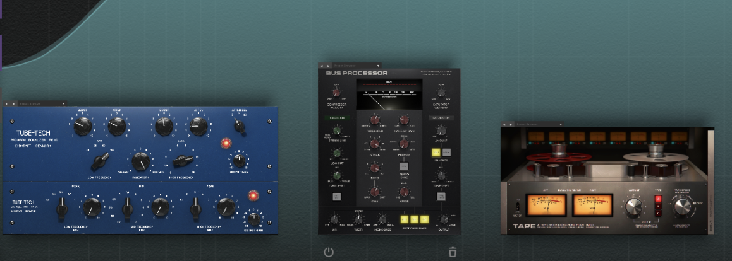
Task: Click lower Tube-Tech low Peak gain knob
Action: point(92,207)
